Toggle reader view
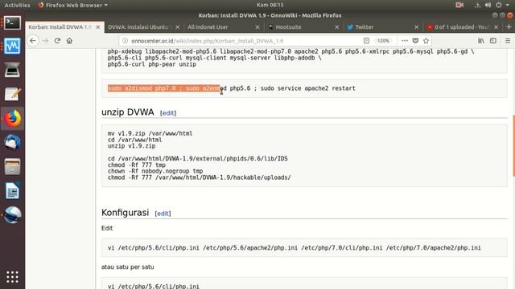This screenshot has height=289, width=515. (366, 41)
